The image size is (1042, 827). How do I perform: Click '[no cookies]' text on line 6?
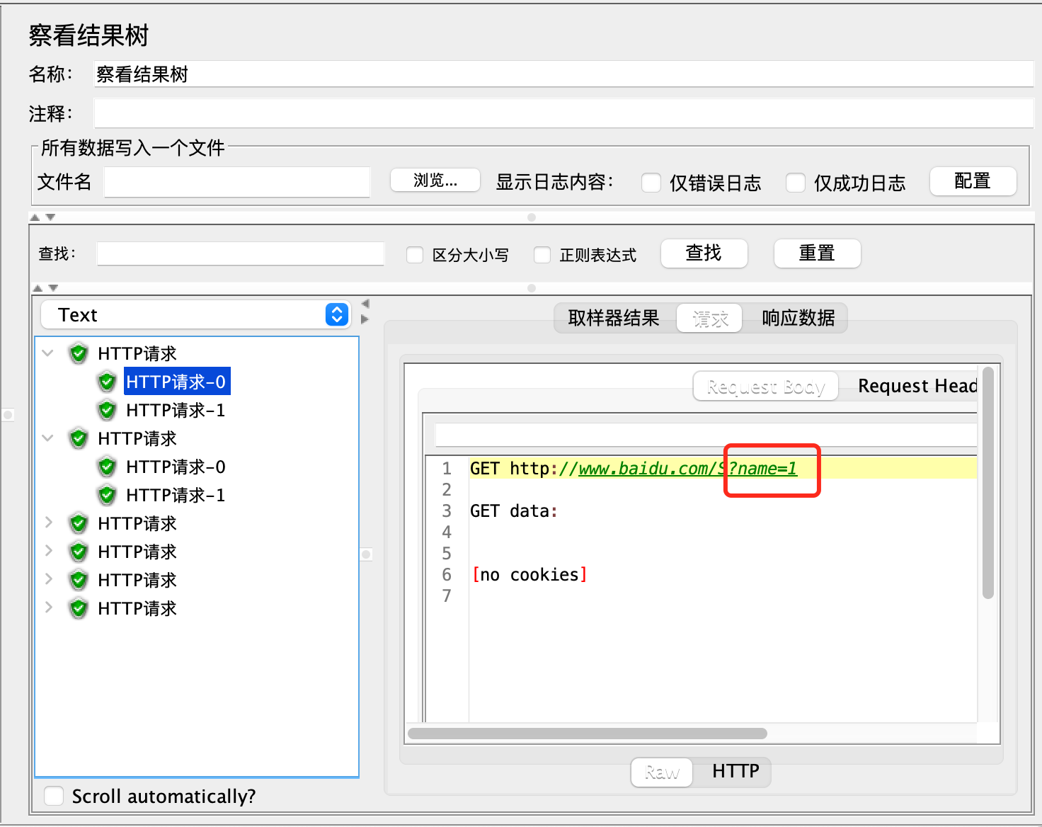[x=529, y=574]
